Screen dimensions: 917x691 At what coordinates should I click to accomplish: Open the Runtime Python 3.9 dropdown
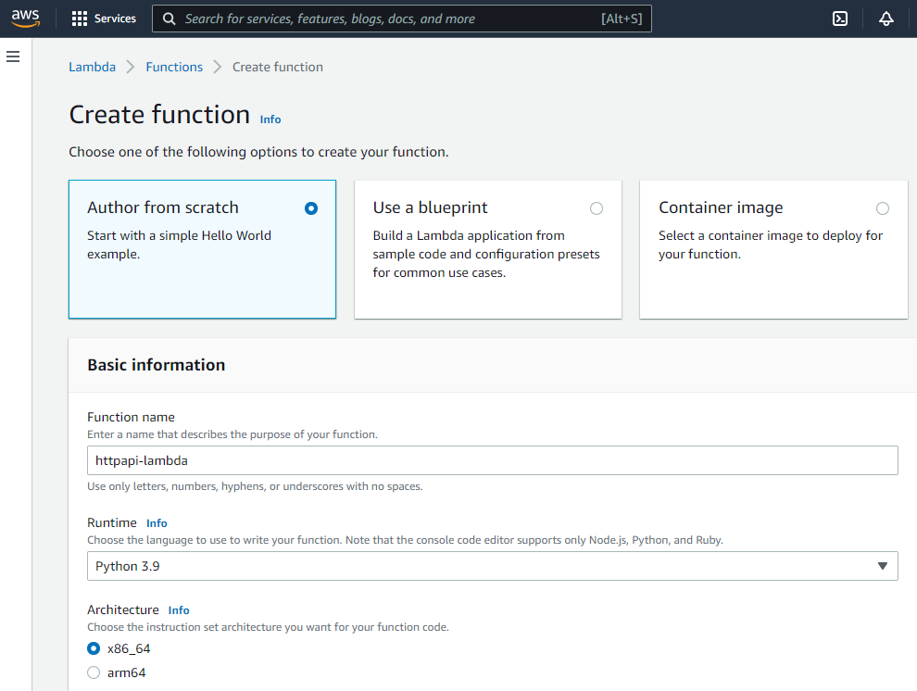click(x=492, y=566)
